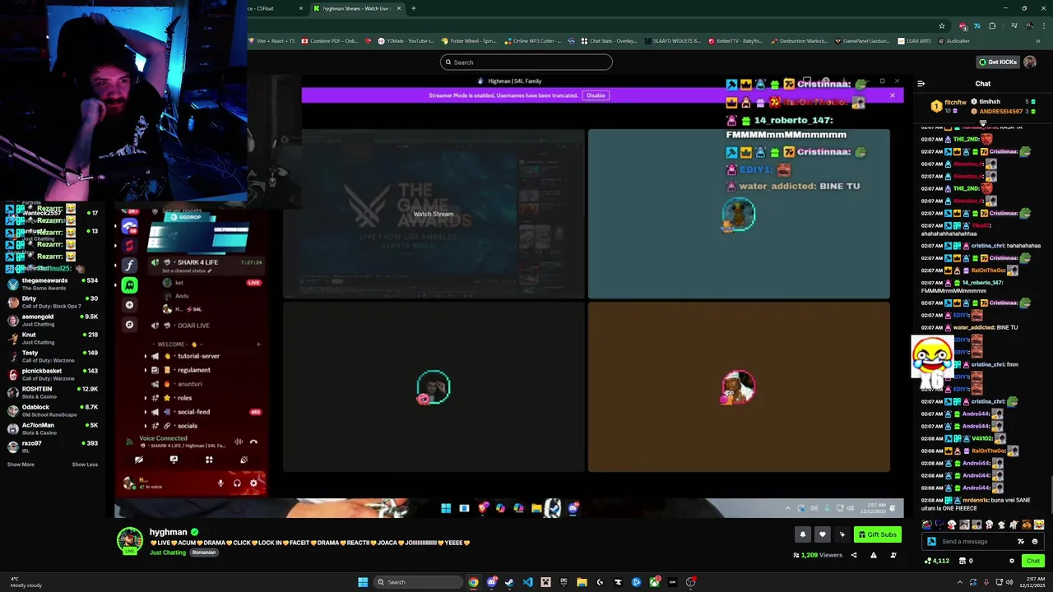Toggle noise suppression in Discord voice panel
Screen dimensions: 1053x592
239,442
